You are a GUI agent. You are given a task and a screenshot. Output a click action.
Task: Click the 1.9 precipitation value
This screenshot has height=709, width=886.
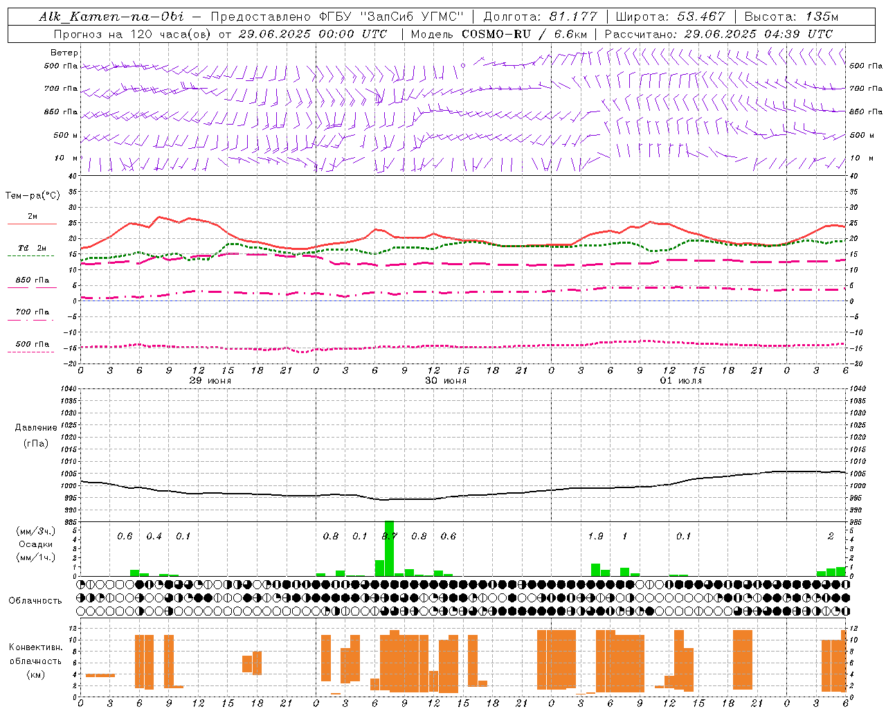pyautogui.click(x=595, y=536)
